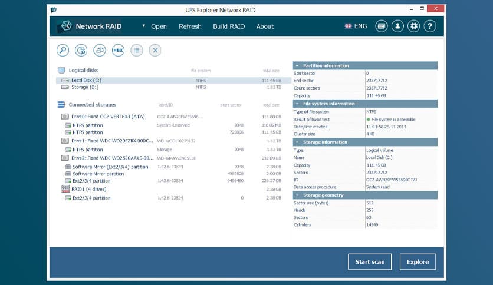The height and width of the screenshot is (285, 493).
Task: Click the Refresh menu item
Action: 190,26
